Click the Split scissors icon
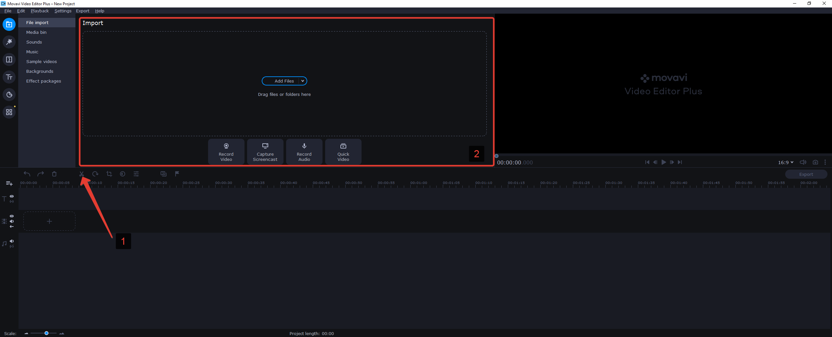Screen dimensions: 832x337 (82, 174)
